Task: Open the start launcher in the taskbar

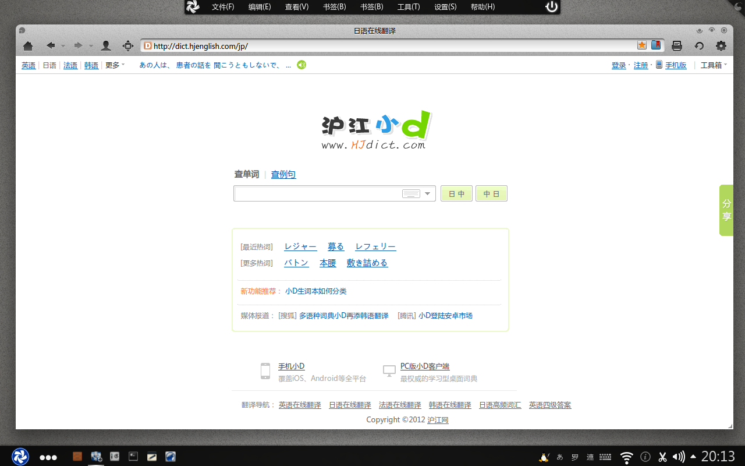Action: [20, 456]
